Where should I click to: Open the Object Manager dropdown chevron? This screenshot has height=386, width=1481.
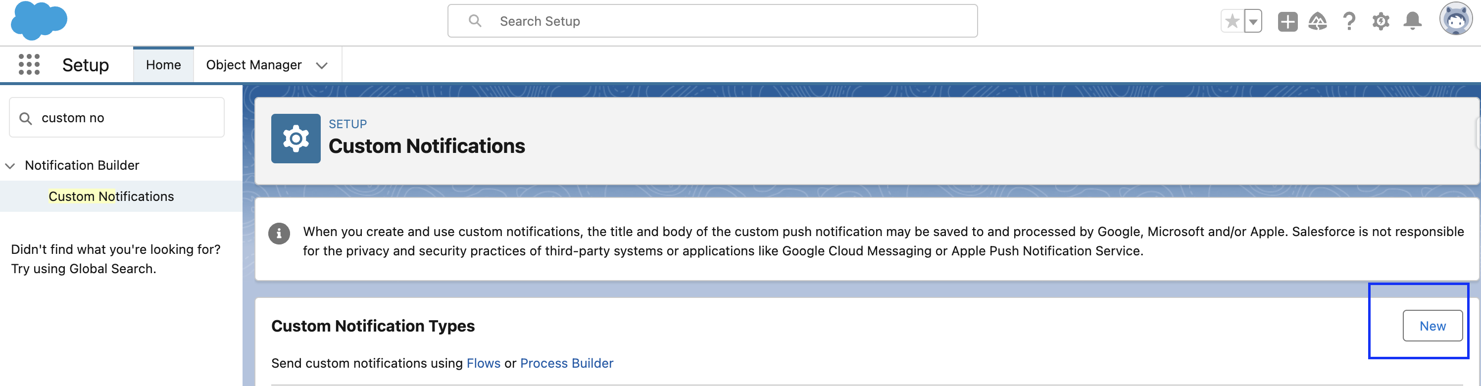tap(322, 65)
